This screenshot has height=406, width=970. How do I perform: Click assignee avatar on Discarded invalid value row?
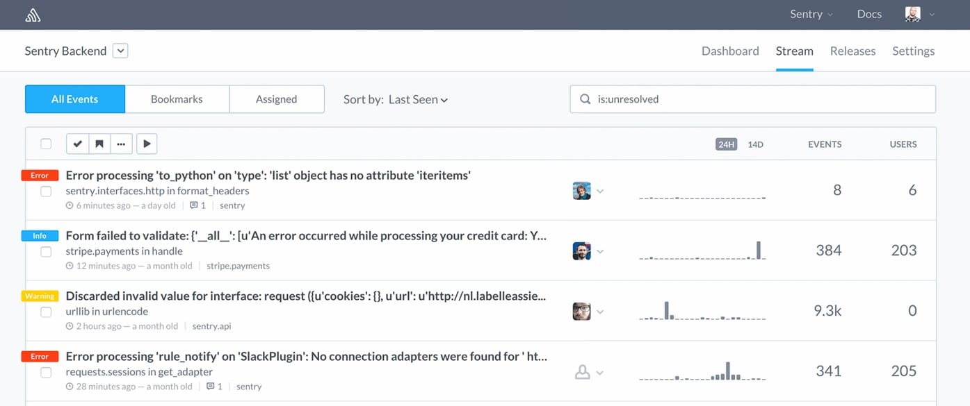582,311
